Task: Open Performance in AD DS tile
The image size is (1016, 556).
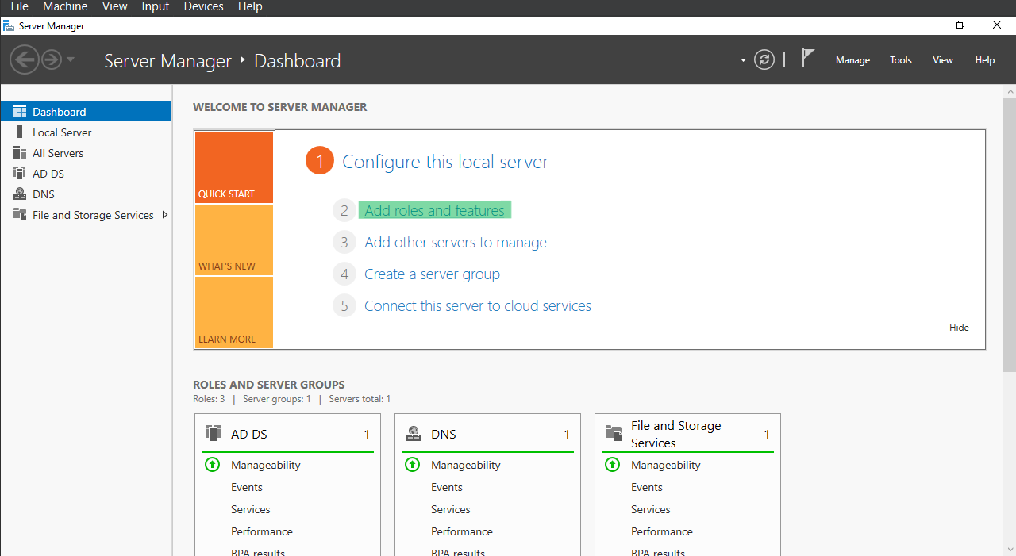Action: [262, 531]
